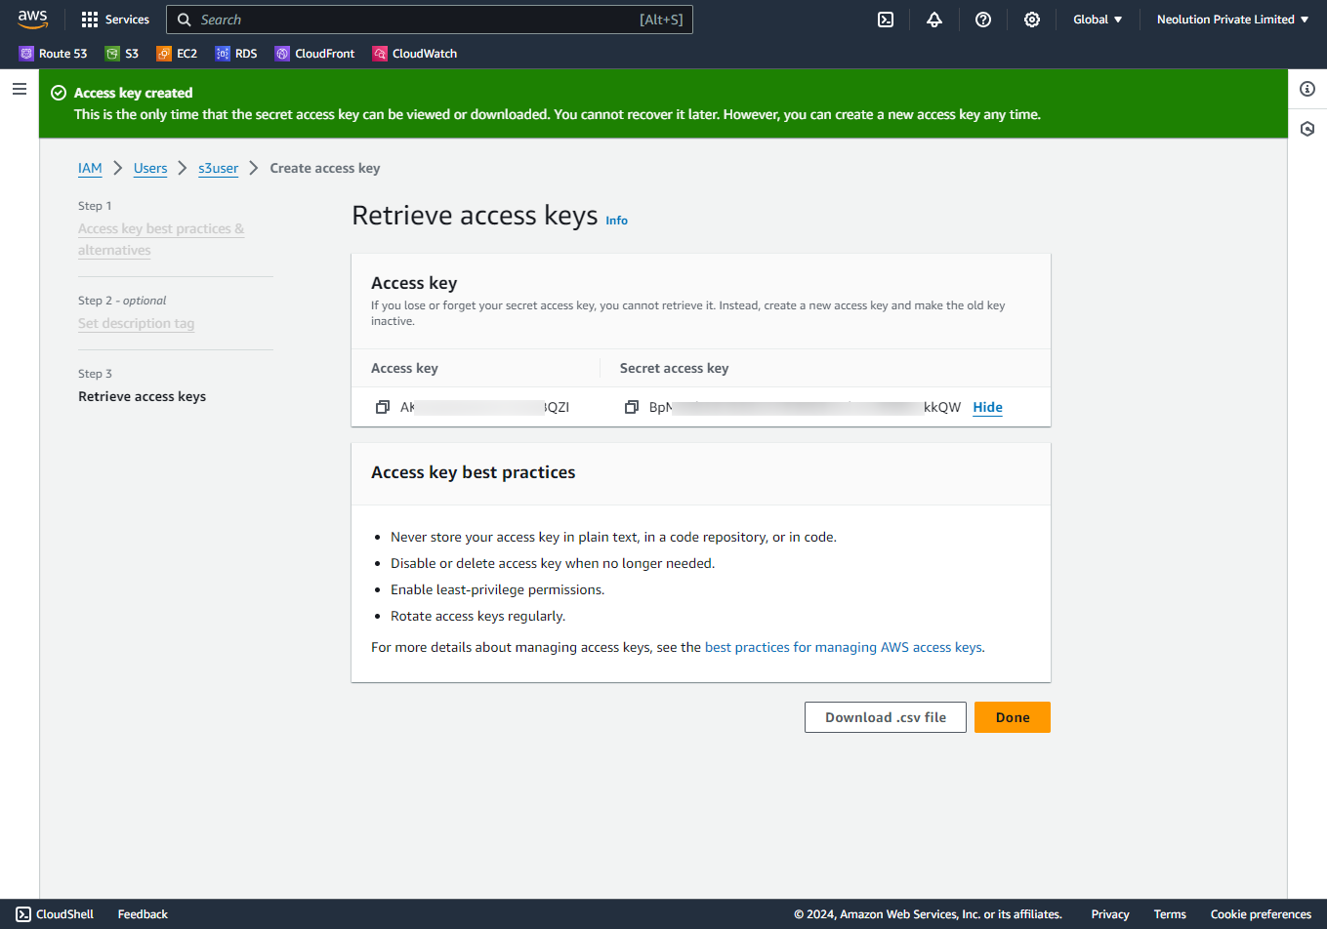The width and height of the screenshot is (1327, 929).
Task: Hide the secret access key
Action: (987, 407)
